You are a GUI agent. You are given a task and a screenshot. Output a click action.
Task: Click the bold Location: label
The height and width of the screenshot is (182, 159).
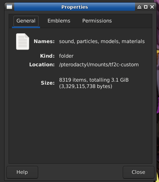click(x=42, y=65)
